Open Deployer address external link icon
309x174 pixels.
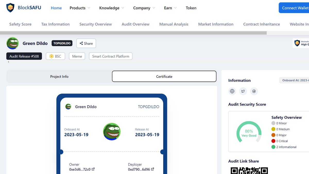pyautogui.click(x=152, y=169)
